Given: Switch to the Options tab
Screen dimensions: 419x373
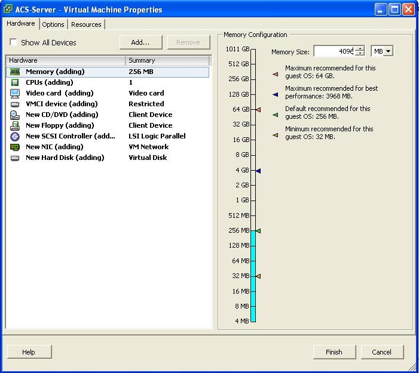Looking at the screenshot, I should click(x=53, y=24).
